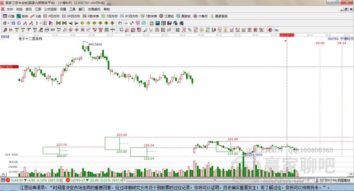Select the zigzag wave line tool
Viewport: 354px width, 191px height.
151,30
